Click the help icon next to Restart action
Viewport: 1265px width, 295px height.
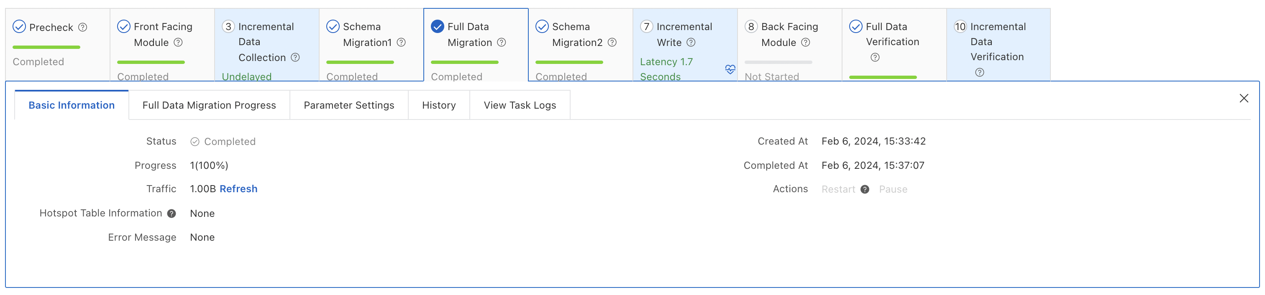point(865,189)
